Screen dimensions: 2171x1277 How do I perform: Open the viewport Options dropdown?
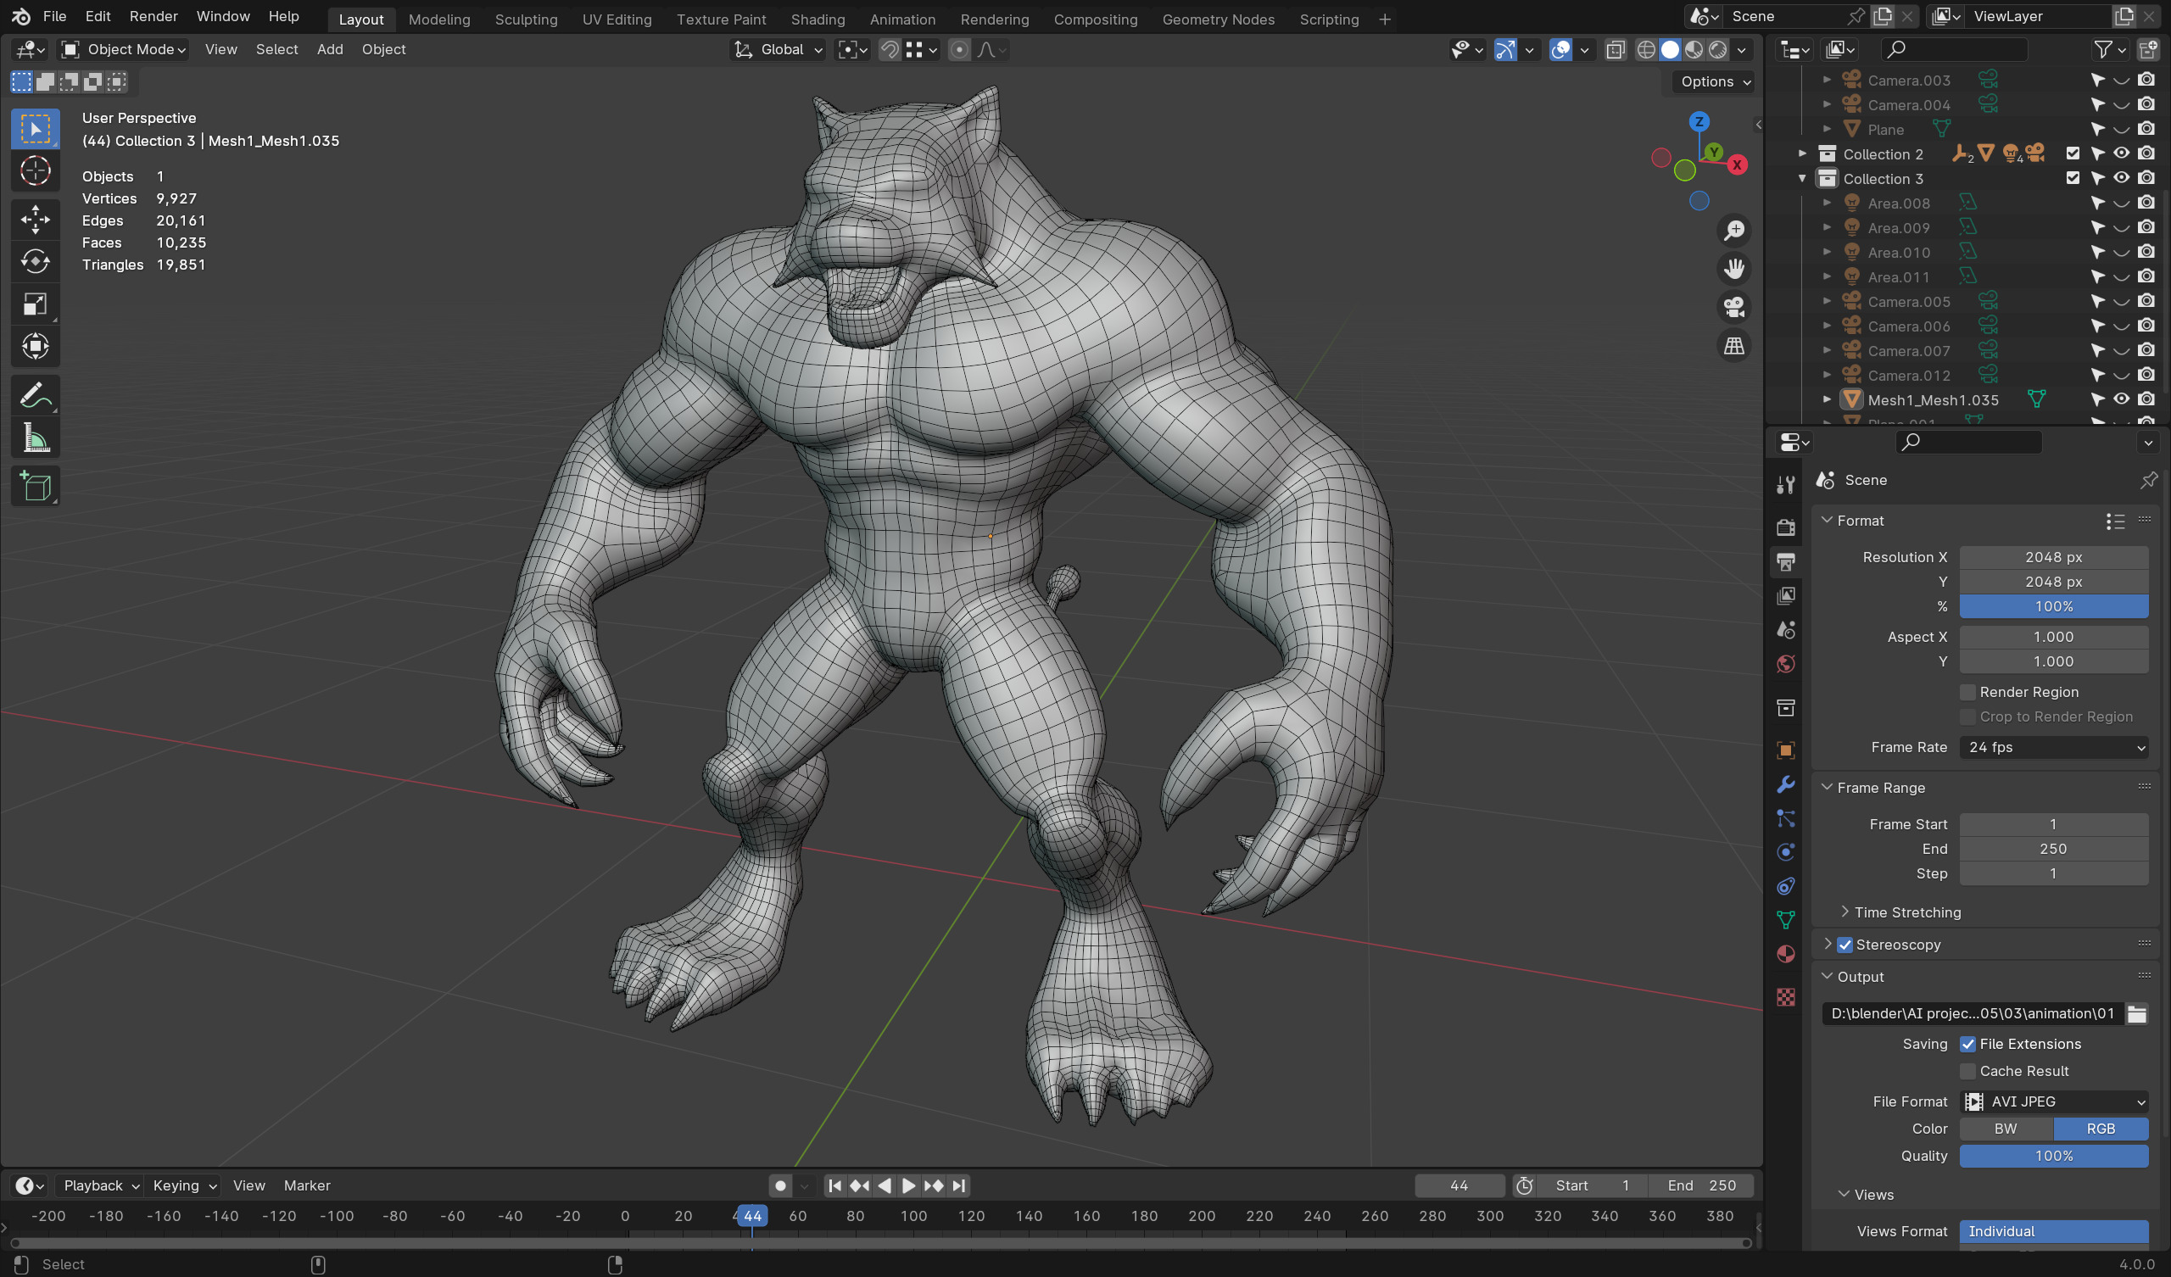coord(1716,82)
